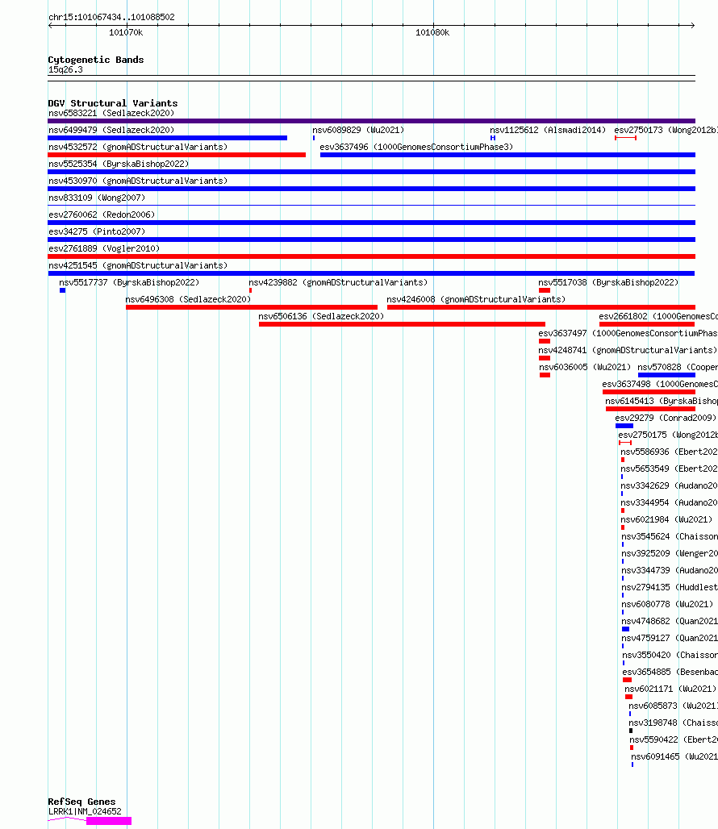Screen dimensions: 718x829
Task: Open the nsv6499479 (Sedlazeck2020) label
Action: [x=111, y=130]
